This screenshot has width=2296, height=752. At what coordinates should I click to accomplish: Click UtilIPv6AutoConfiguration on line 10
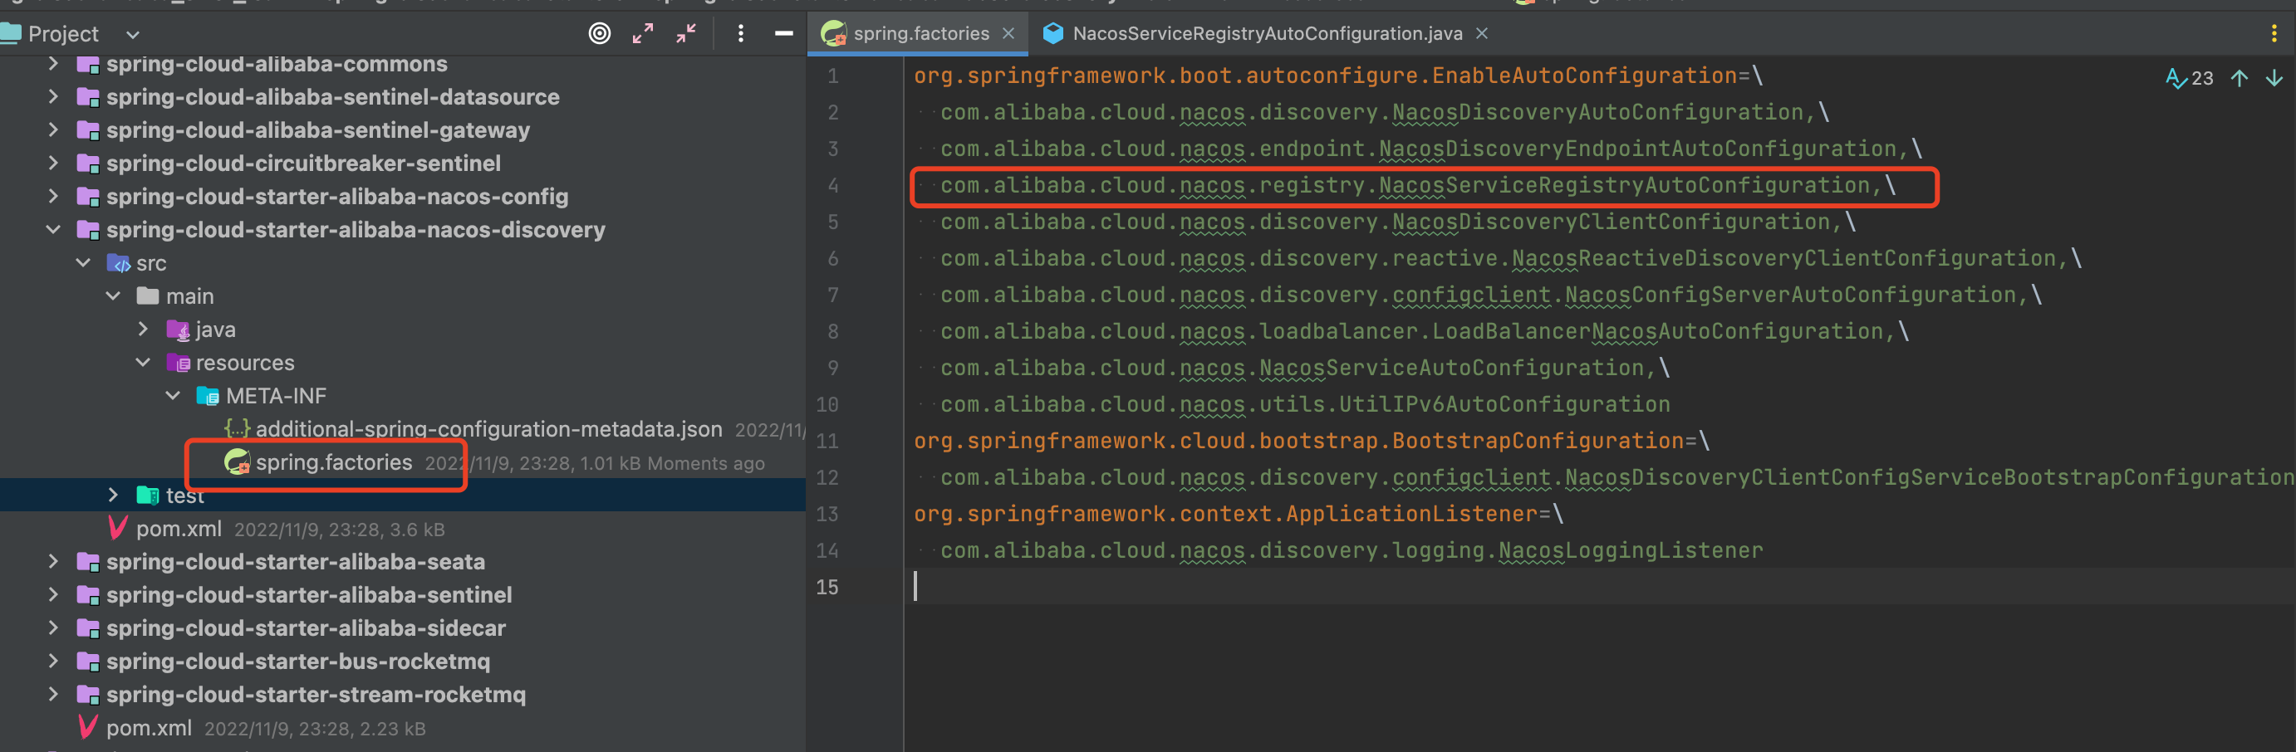pos(1504,404)
